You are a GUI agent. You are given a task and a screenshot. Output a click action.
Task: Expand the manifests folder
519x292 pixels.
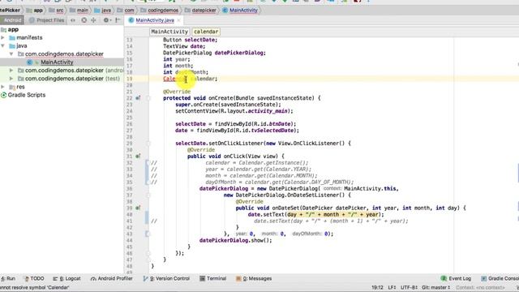tap(3, 37)
